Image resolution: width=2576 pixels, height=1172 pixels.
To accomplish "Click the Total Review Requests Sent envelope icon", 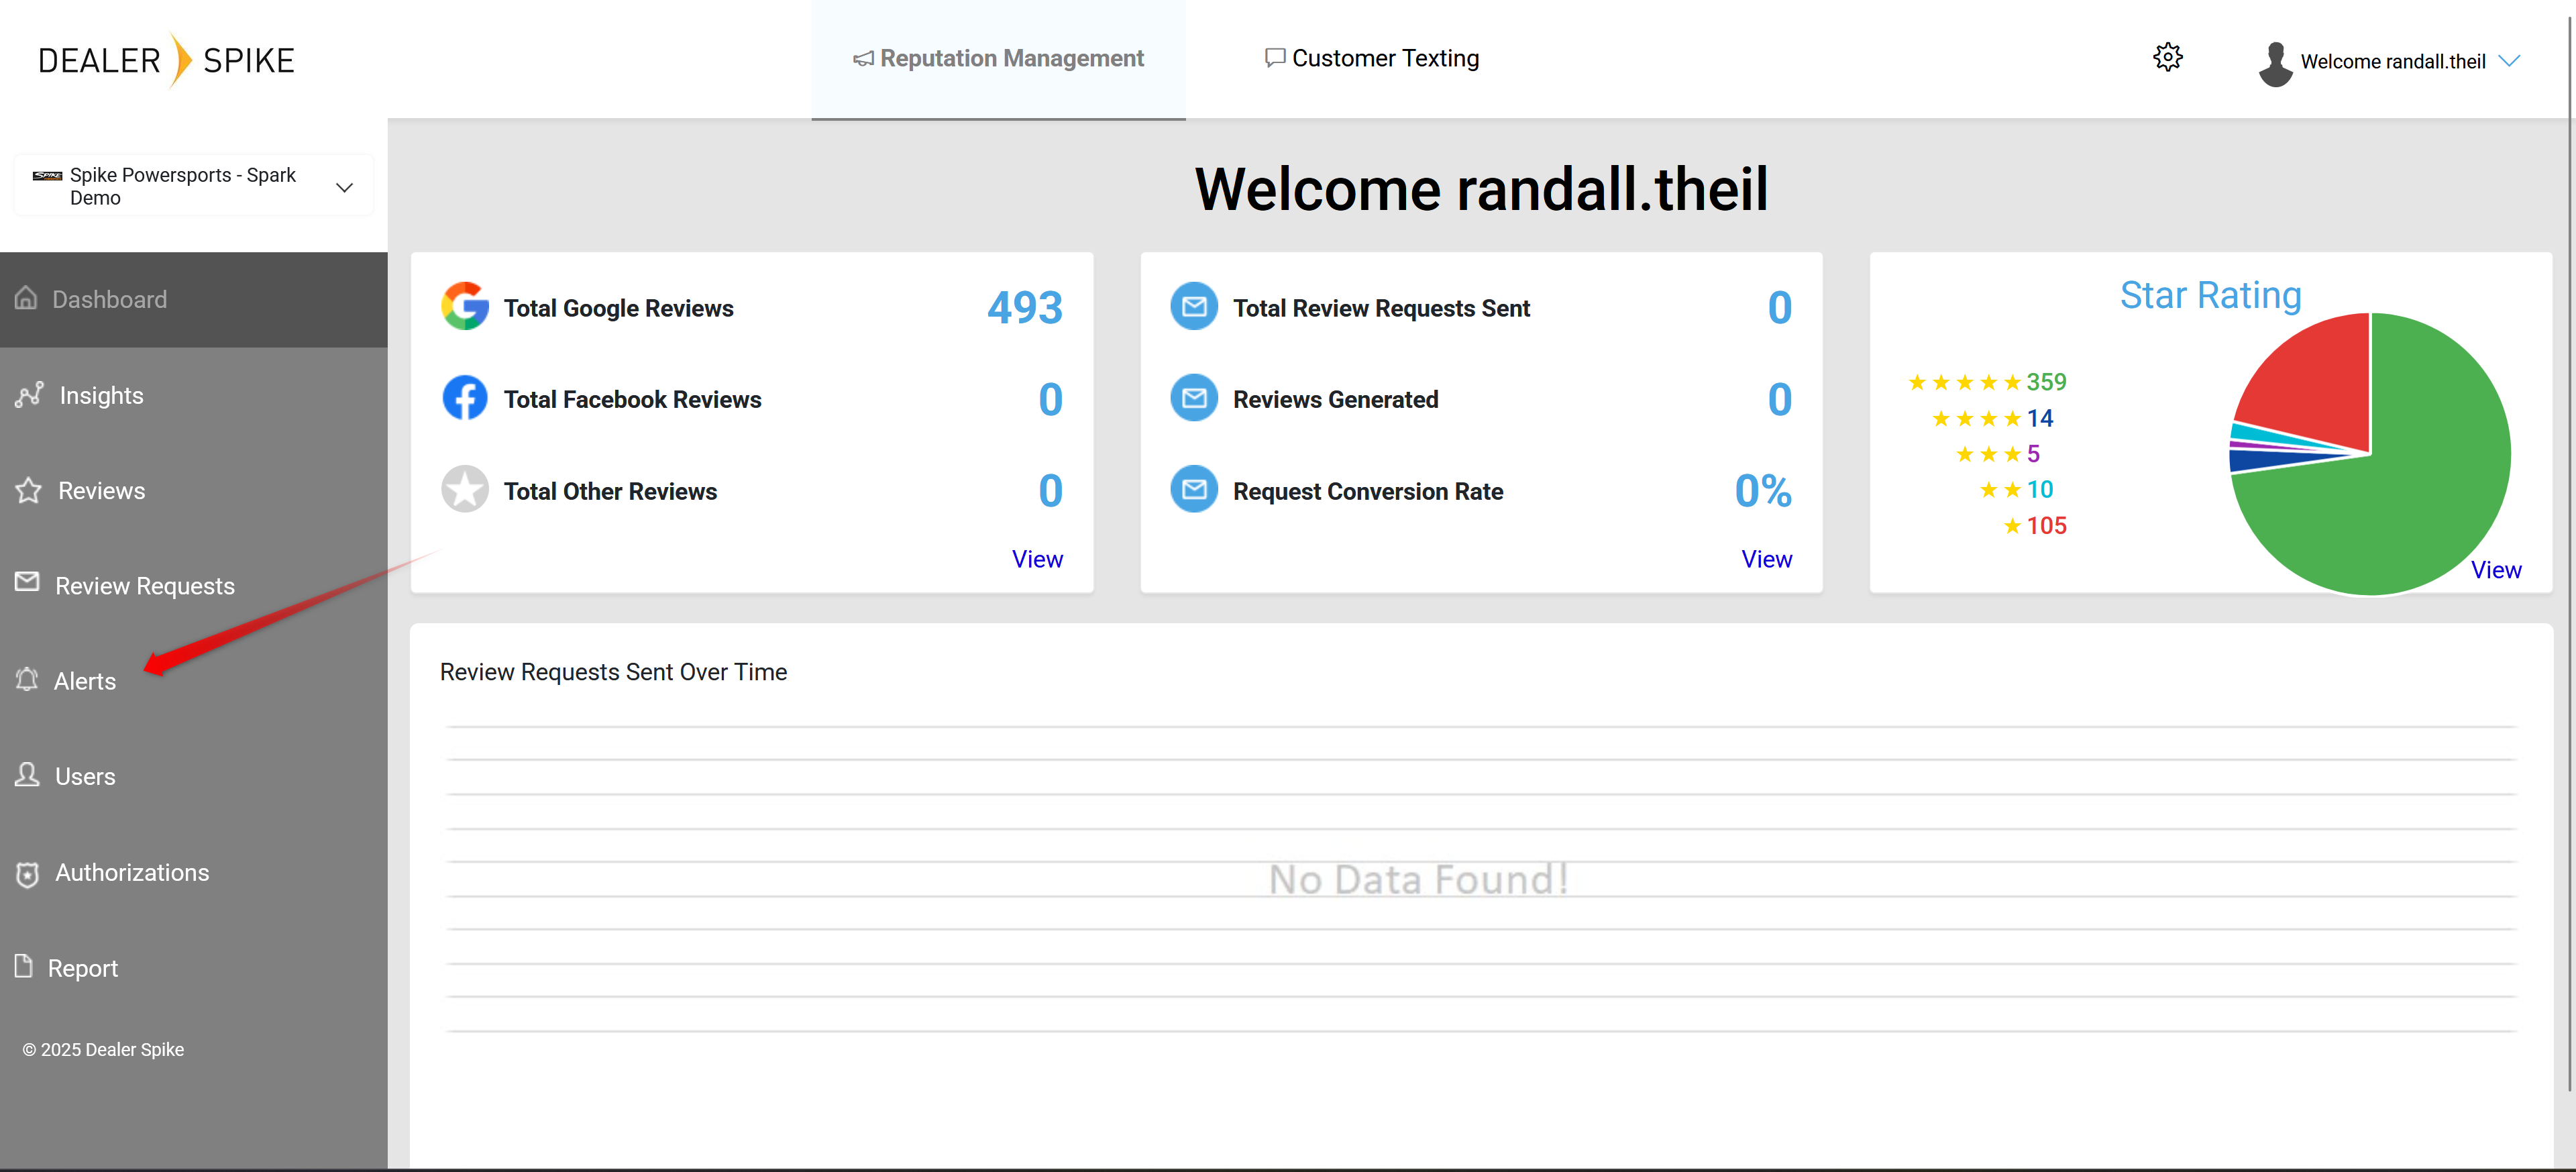I will [1194, 307].
